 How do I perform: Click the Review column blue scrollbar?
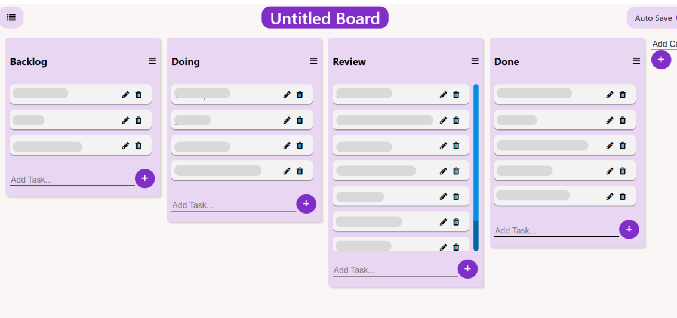pyautogui.click(x=476, y=167)
